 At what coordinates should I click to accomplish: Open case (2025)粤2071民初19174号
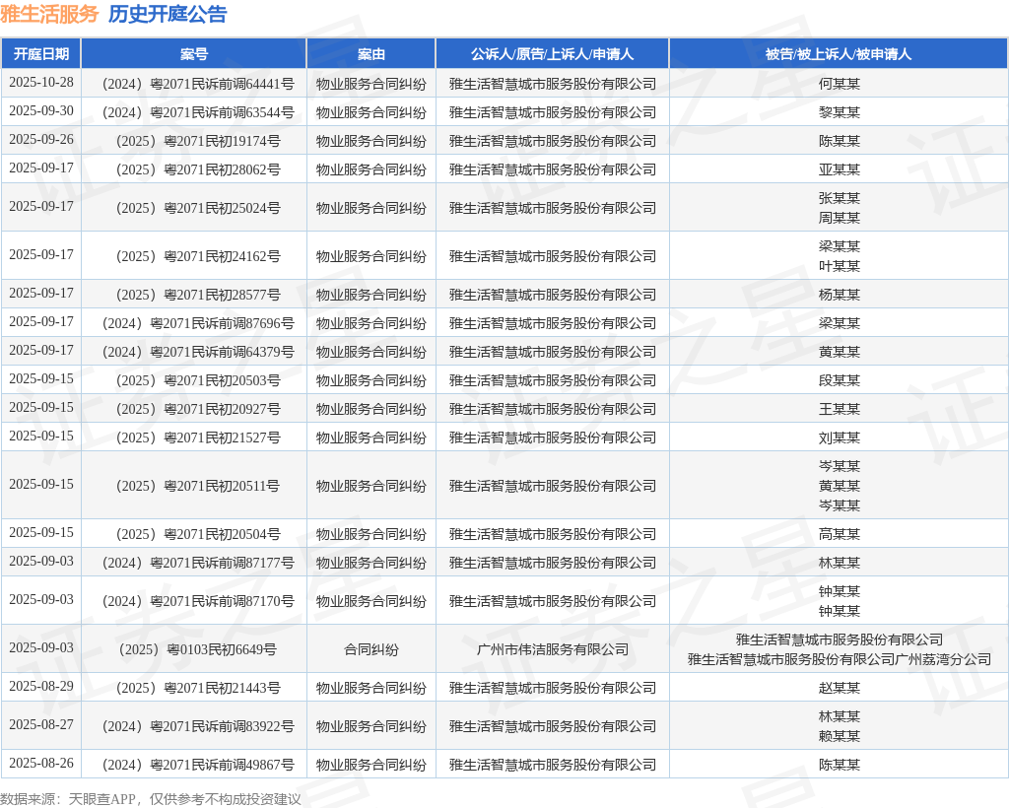(x=194, y=141)
